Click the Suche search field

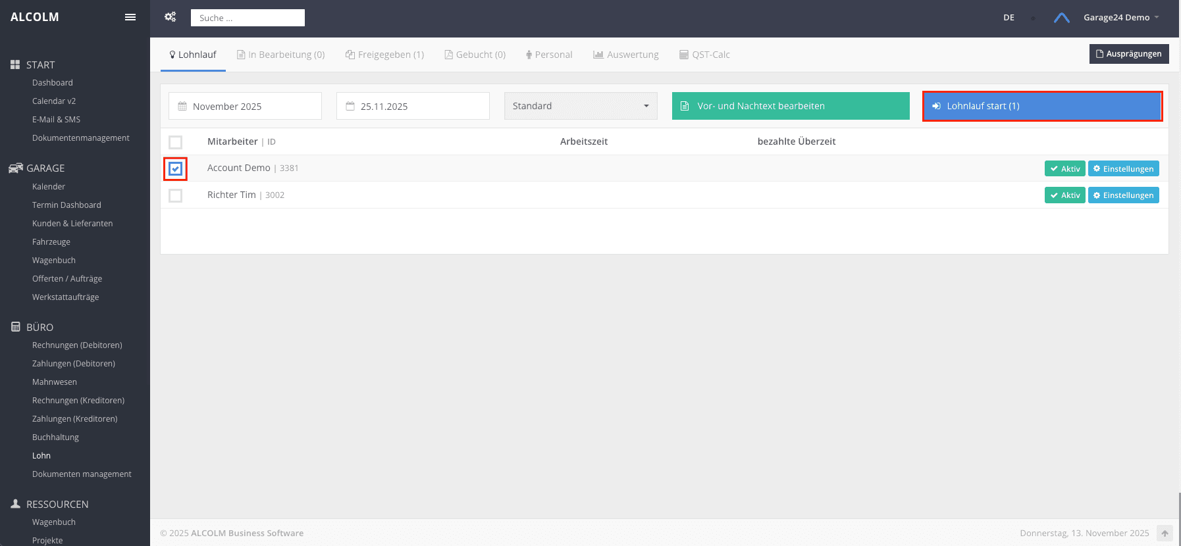(x=248, y=18)
